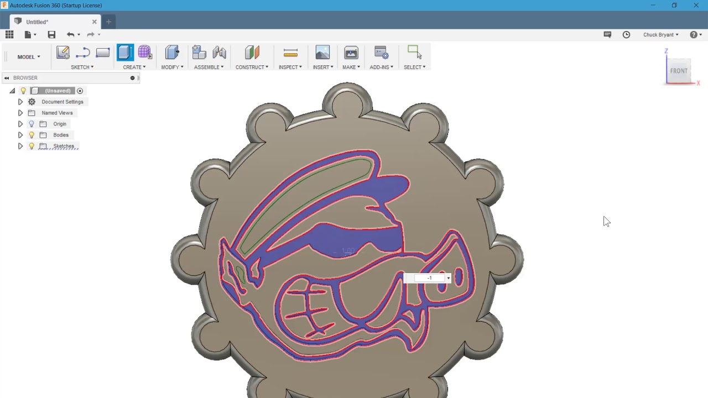Screen dimensions: 708x398
Task: Toggle Origin folder visibility bulb
Action: 32,124
